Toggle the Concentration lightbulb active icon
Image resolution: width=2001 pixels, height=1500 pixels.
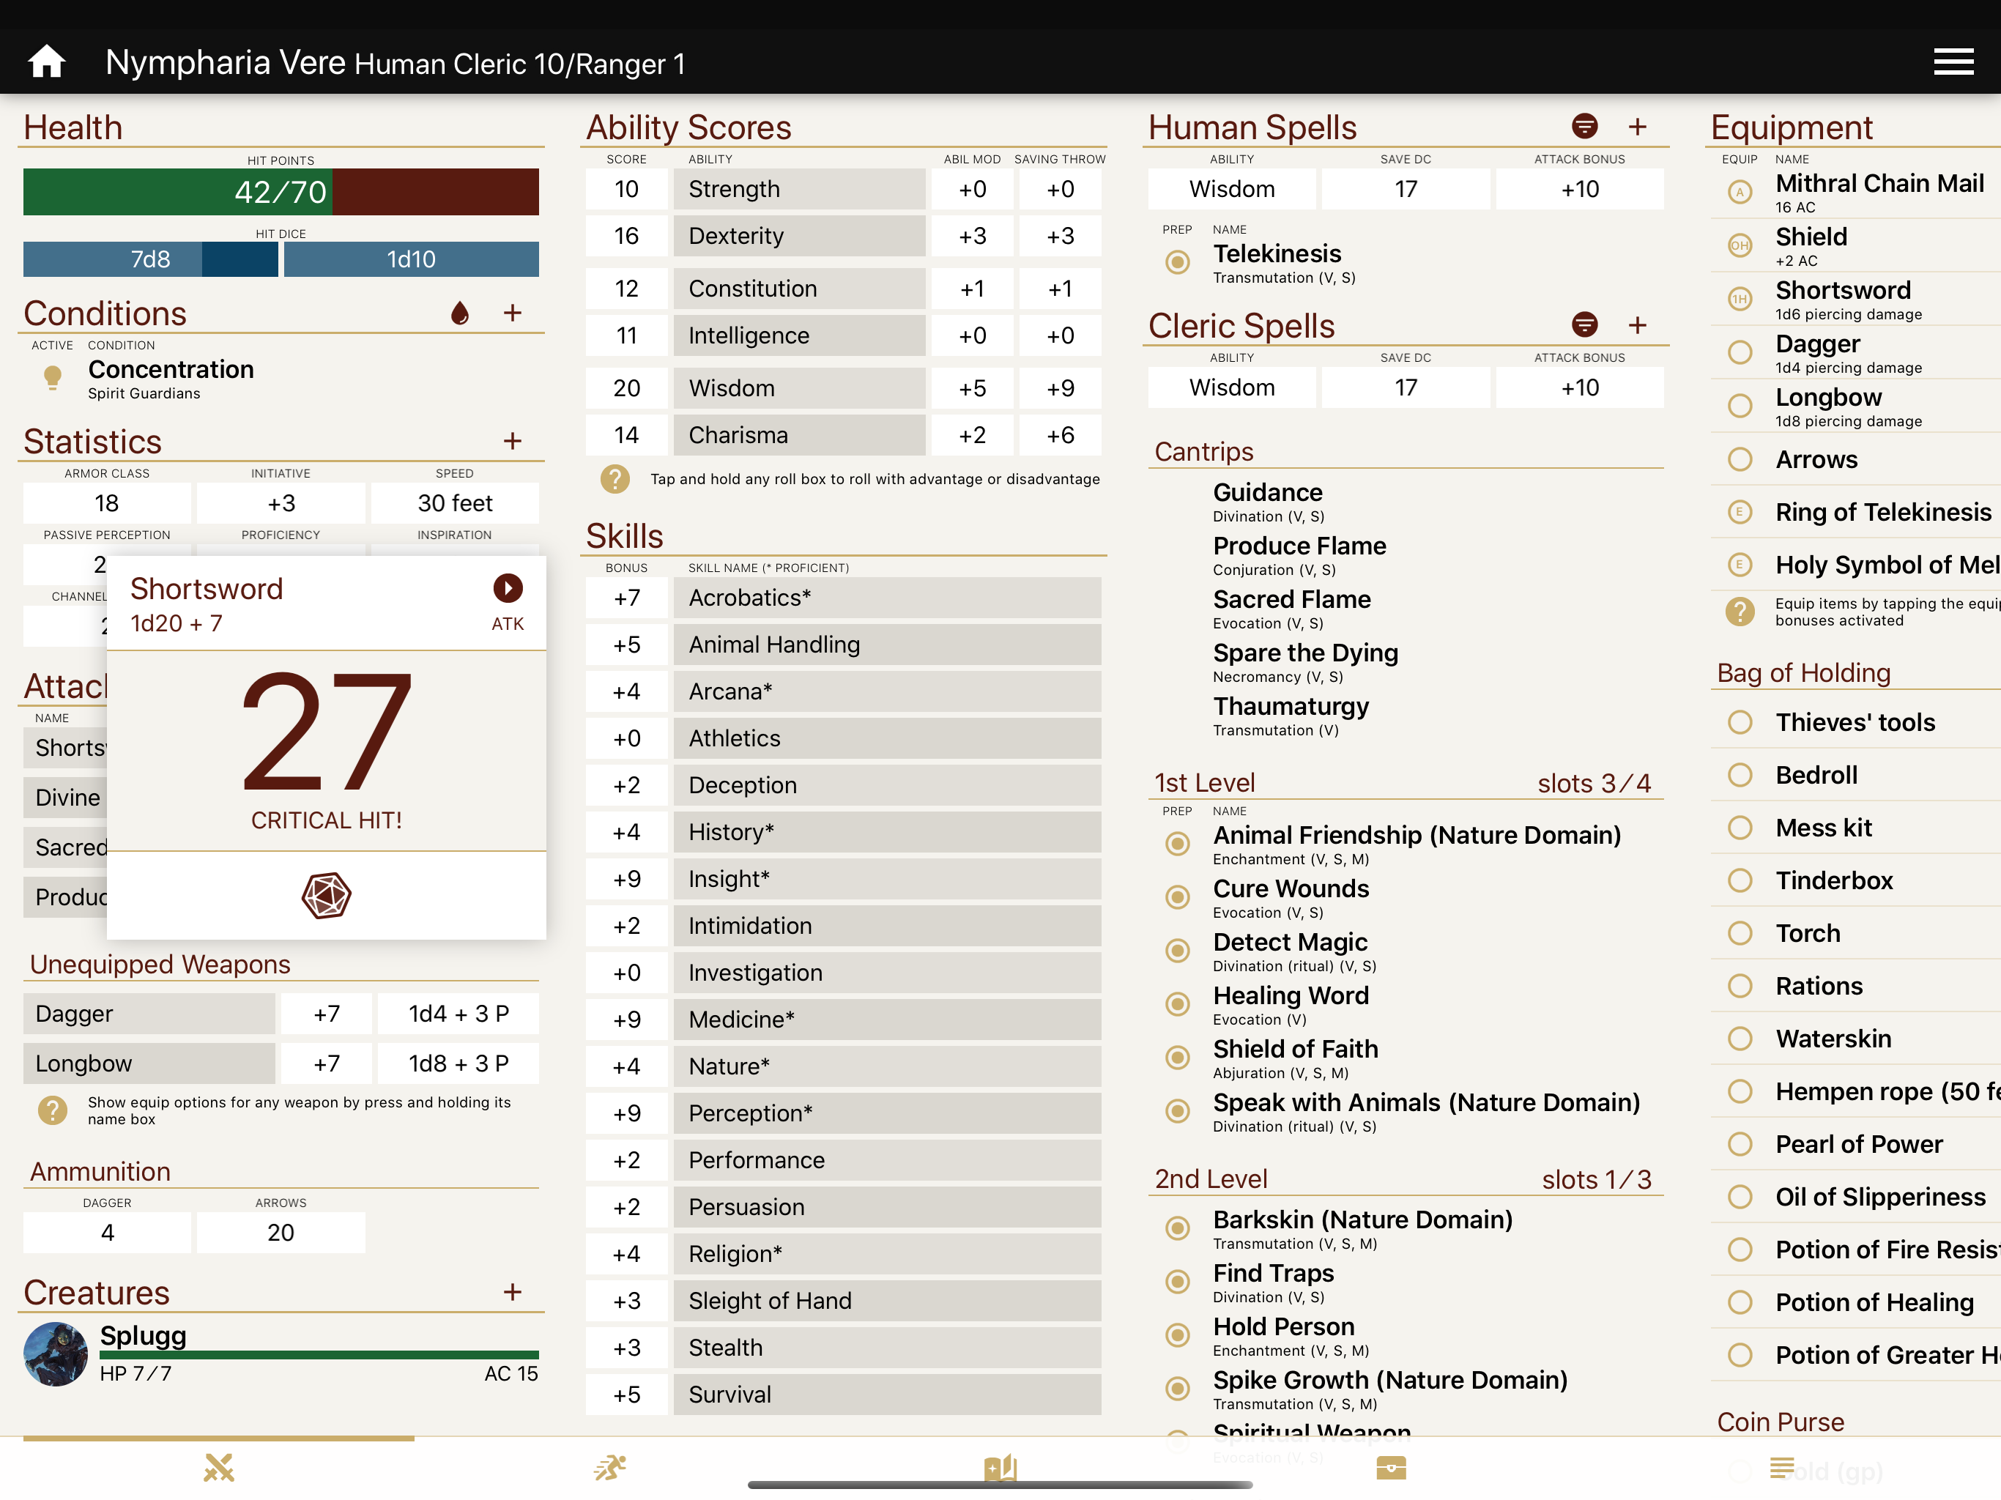pos(53,378)
